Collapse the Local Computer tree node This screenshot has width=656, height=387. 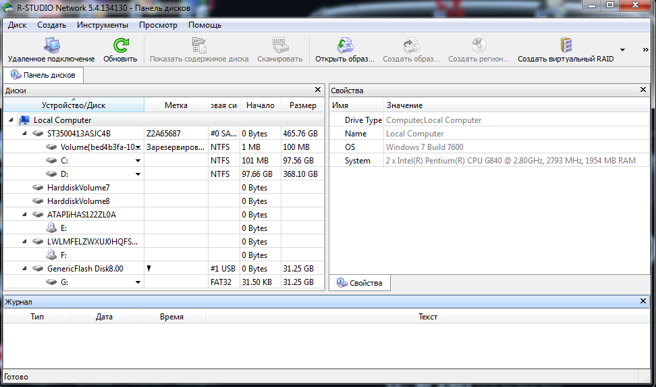click(x=11, y=120)
